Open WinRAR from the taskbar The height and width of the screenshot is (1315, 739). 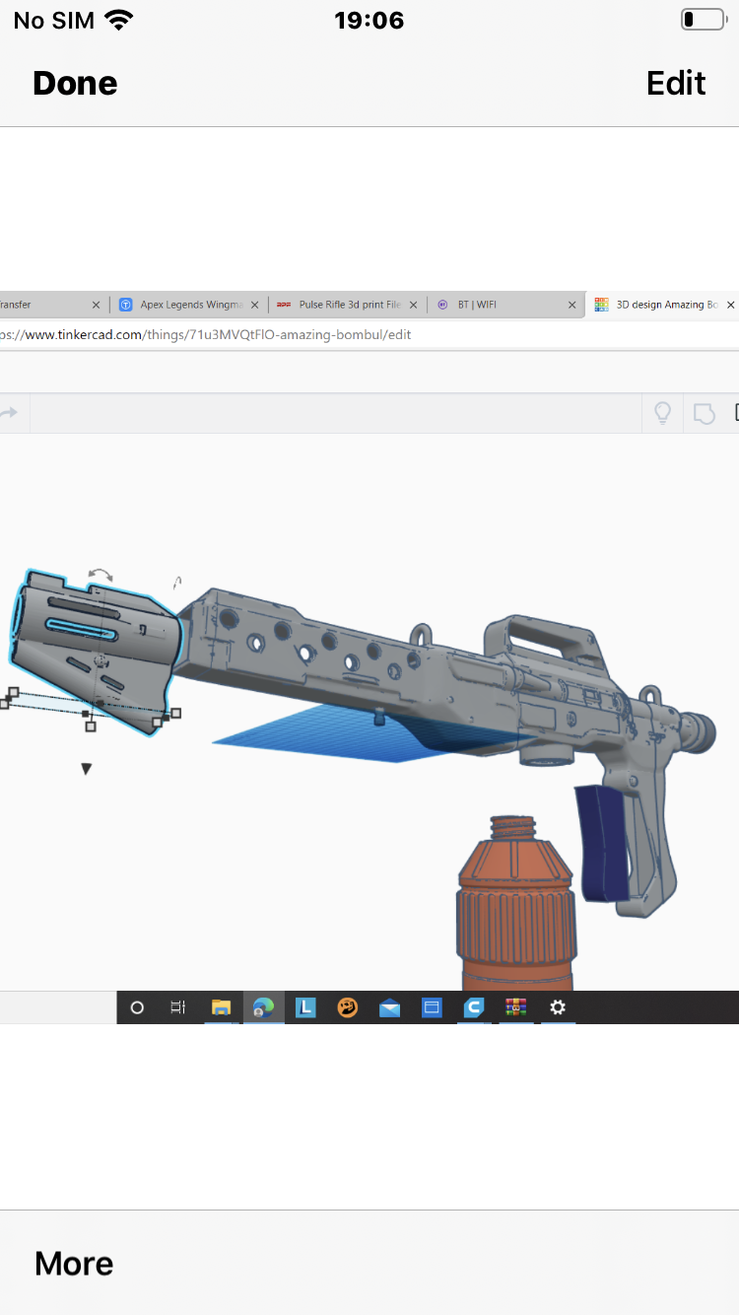[515, 1007]
